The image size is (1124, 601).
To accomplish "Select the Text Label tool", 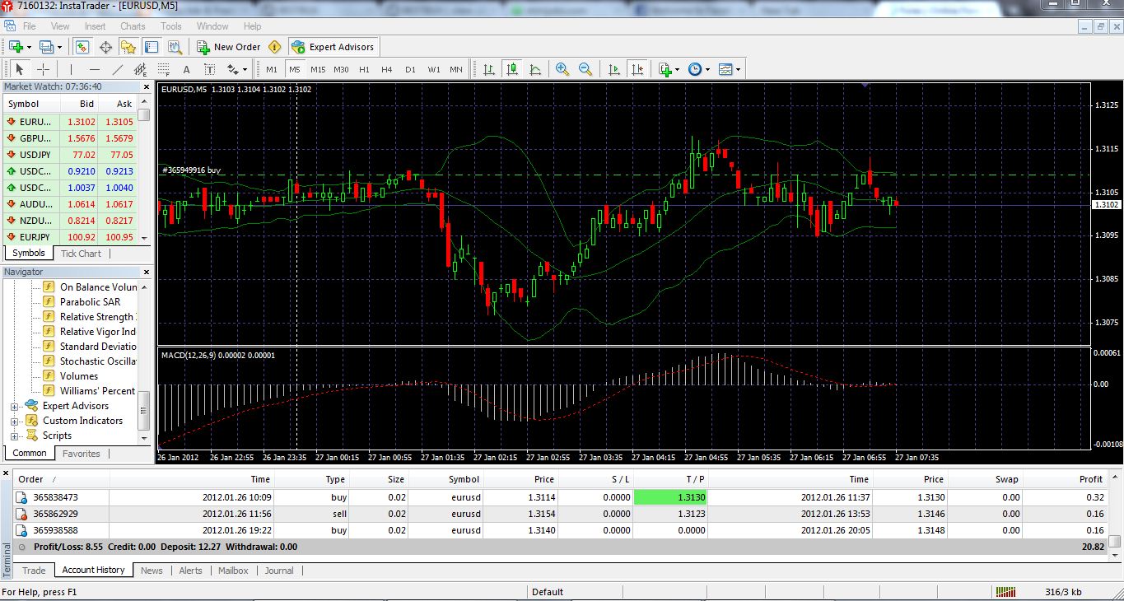I will [209, 70].
